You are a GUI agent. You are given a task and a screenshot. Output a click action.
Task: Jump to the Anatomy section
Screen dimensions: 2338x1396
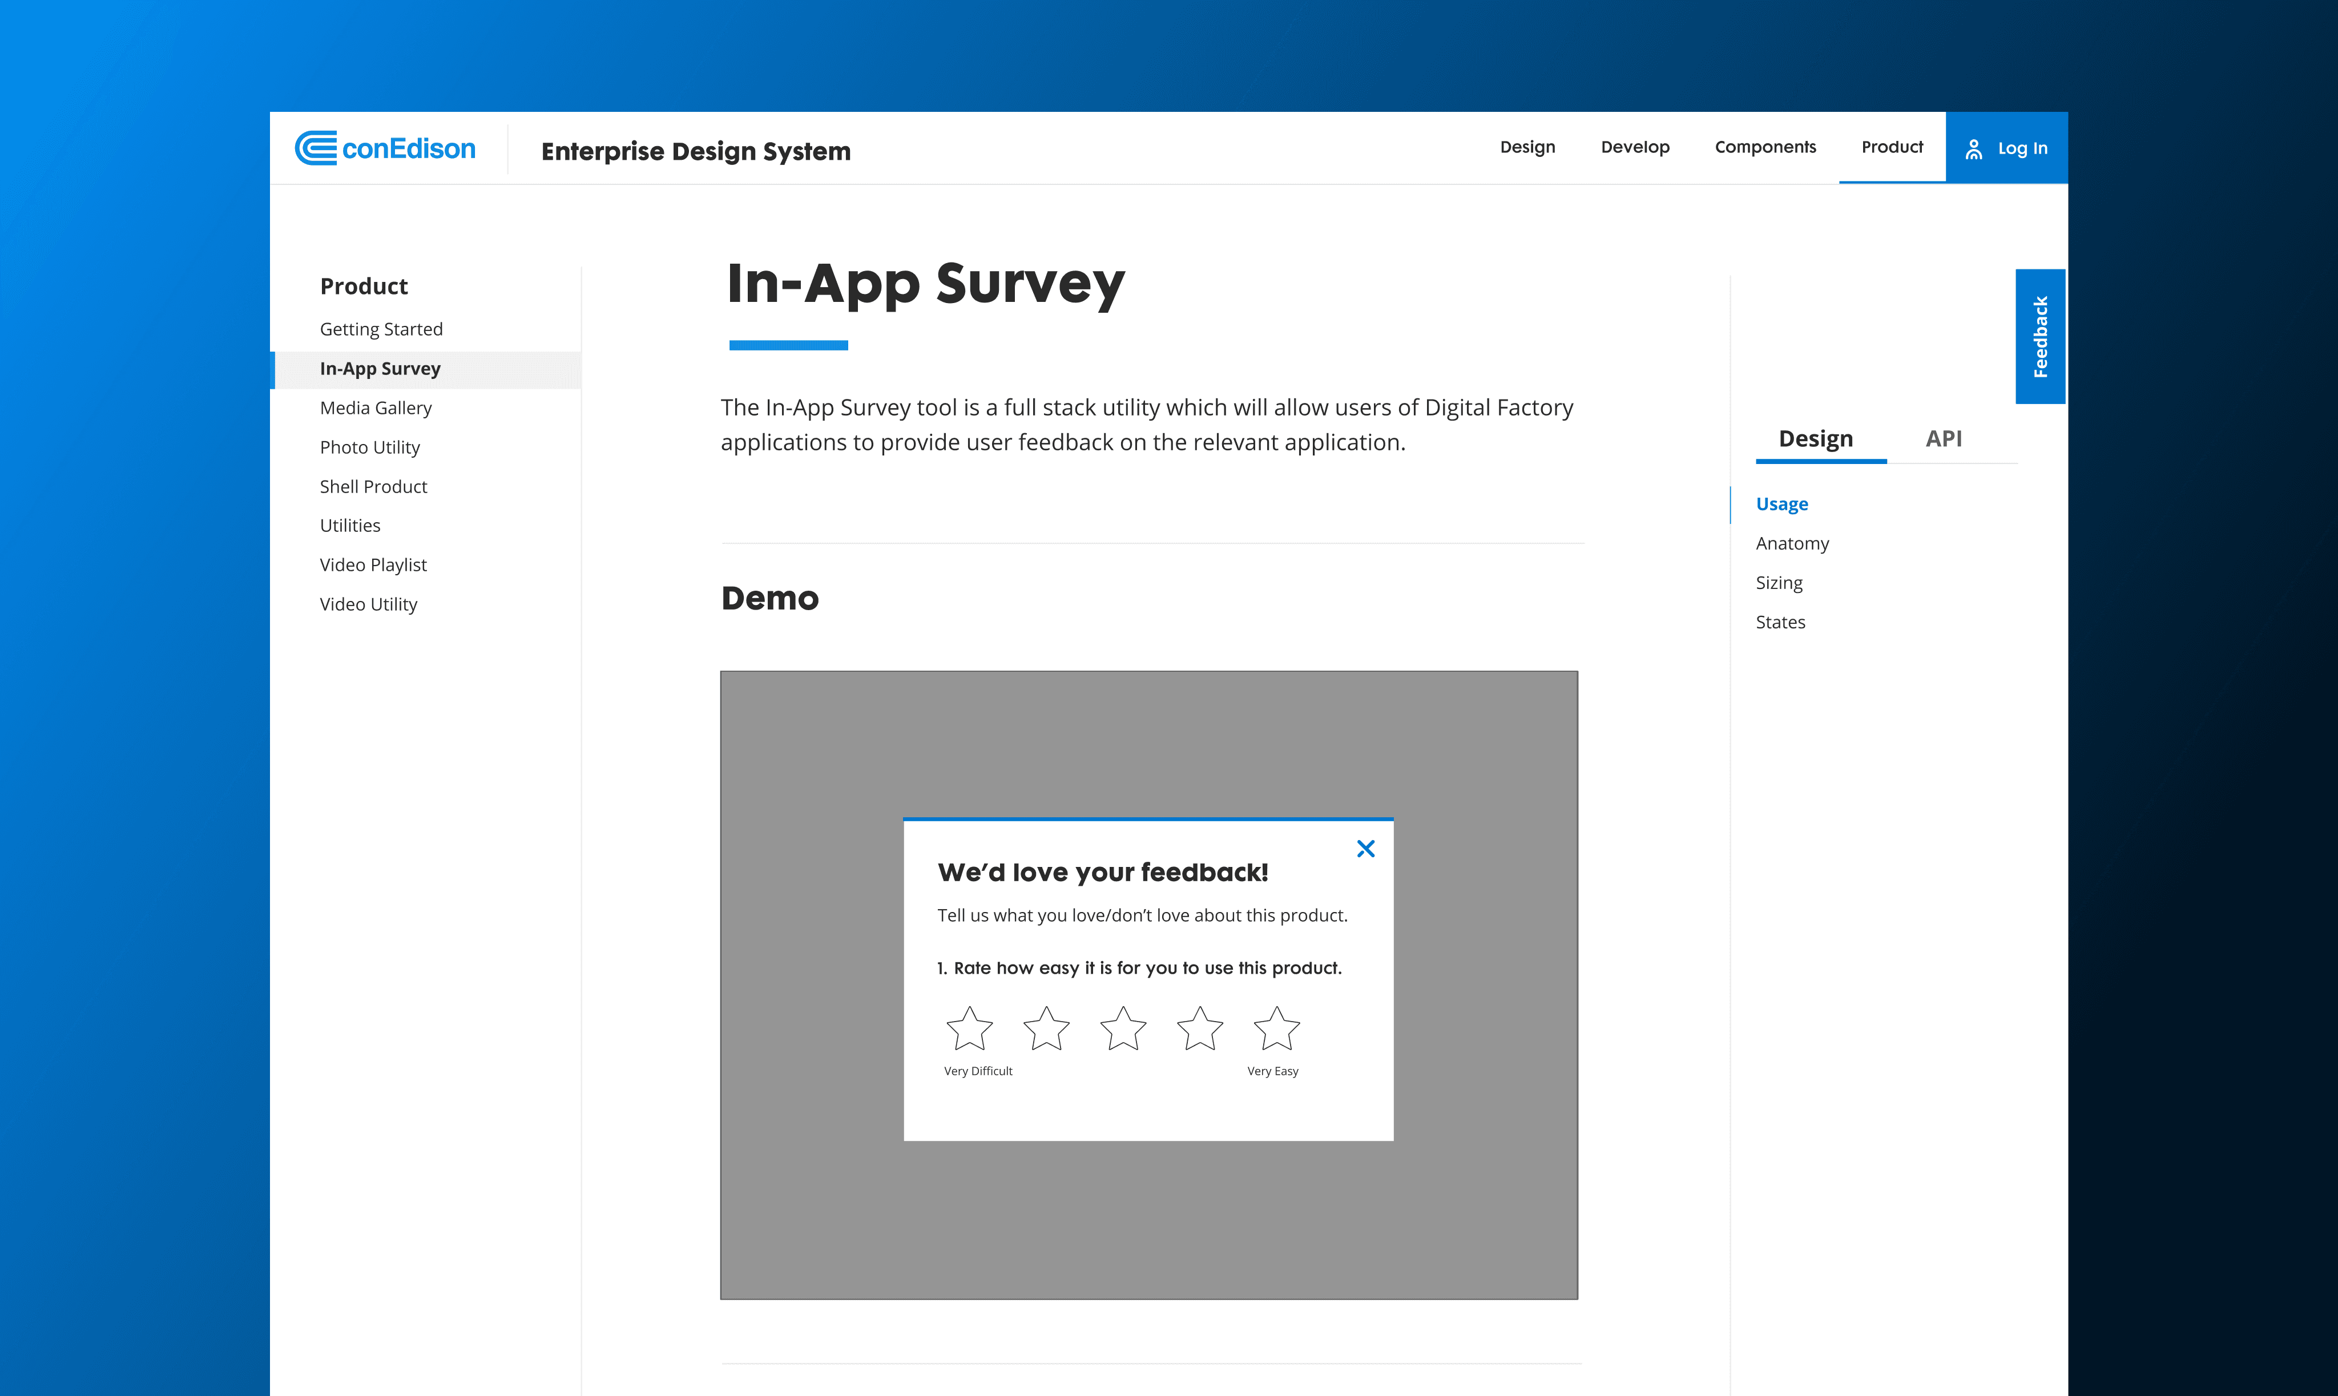(x=1791, y=544)
